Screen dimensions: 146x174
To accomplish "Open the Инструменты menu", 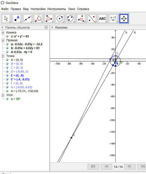I will coord(57,9).
